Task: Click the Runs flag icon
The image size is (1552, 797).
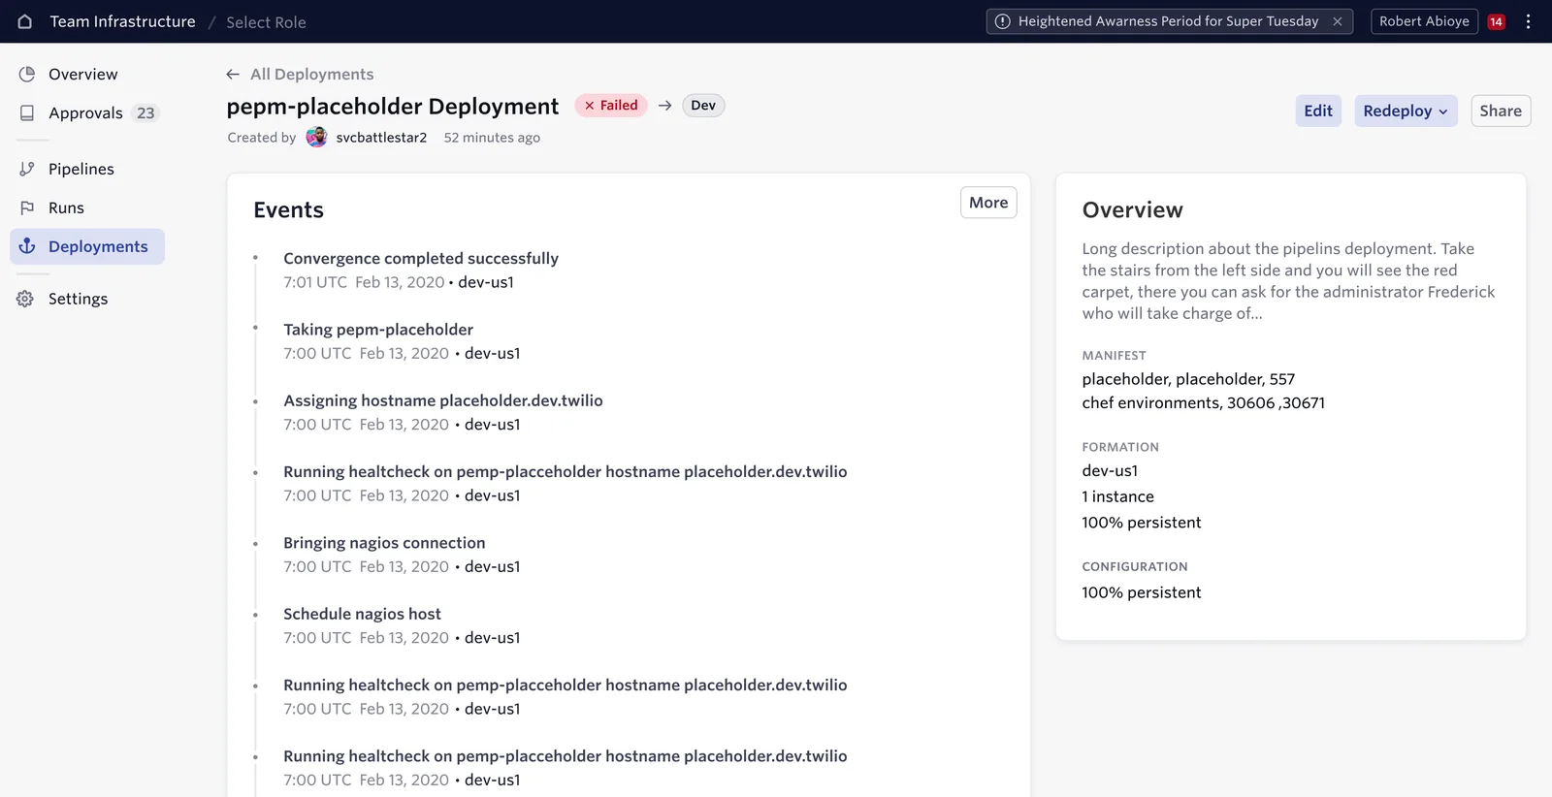Action: [x=27, y=207]
